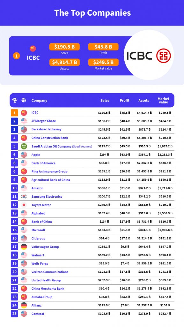Viewport: 184px width, 327px height.
Task: Click the South Korea flag beside Samsung Electronics
Action: pyautogui.click(x=24, y=196)
